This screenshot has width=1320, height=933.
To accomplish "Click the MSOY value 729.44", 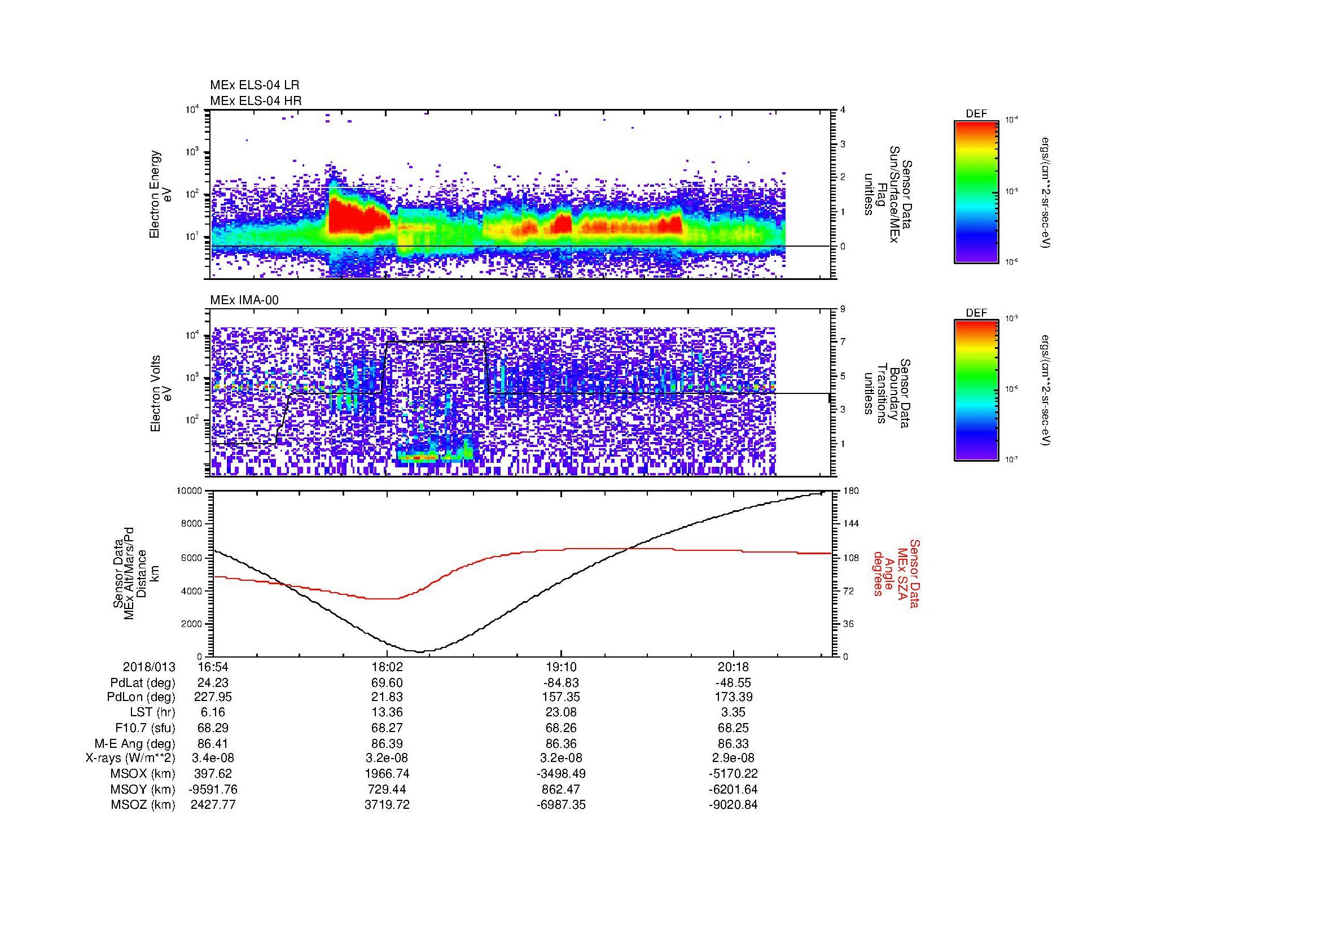I will [x=387, y=789].
